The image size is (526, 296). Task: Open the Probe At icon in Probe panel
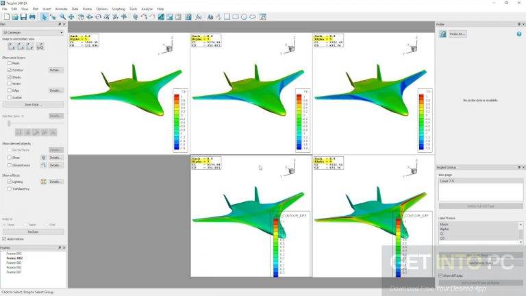click(443, 34)
